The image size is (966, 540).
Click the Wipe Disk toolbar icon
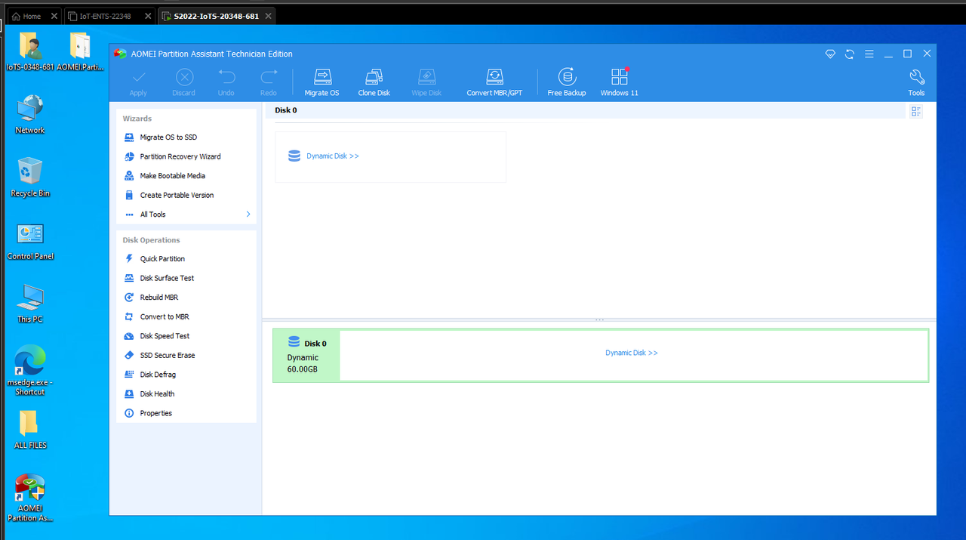click(x=426, y=77)
